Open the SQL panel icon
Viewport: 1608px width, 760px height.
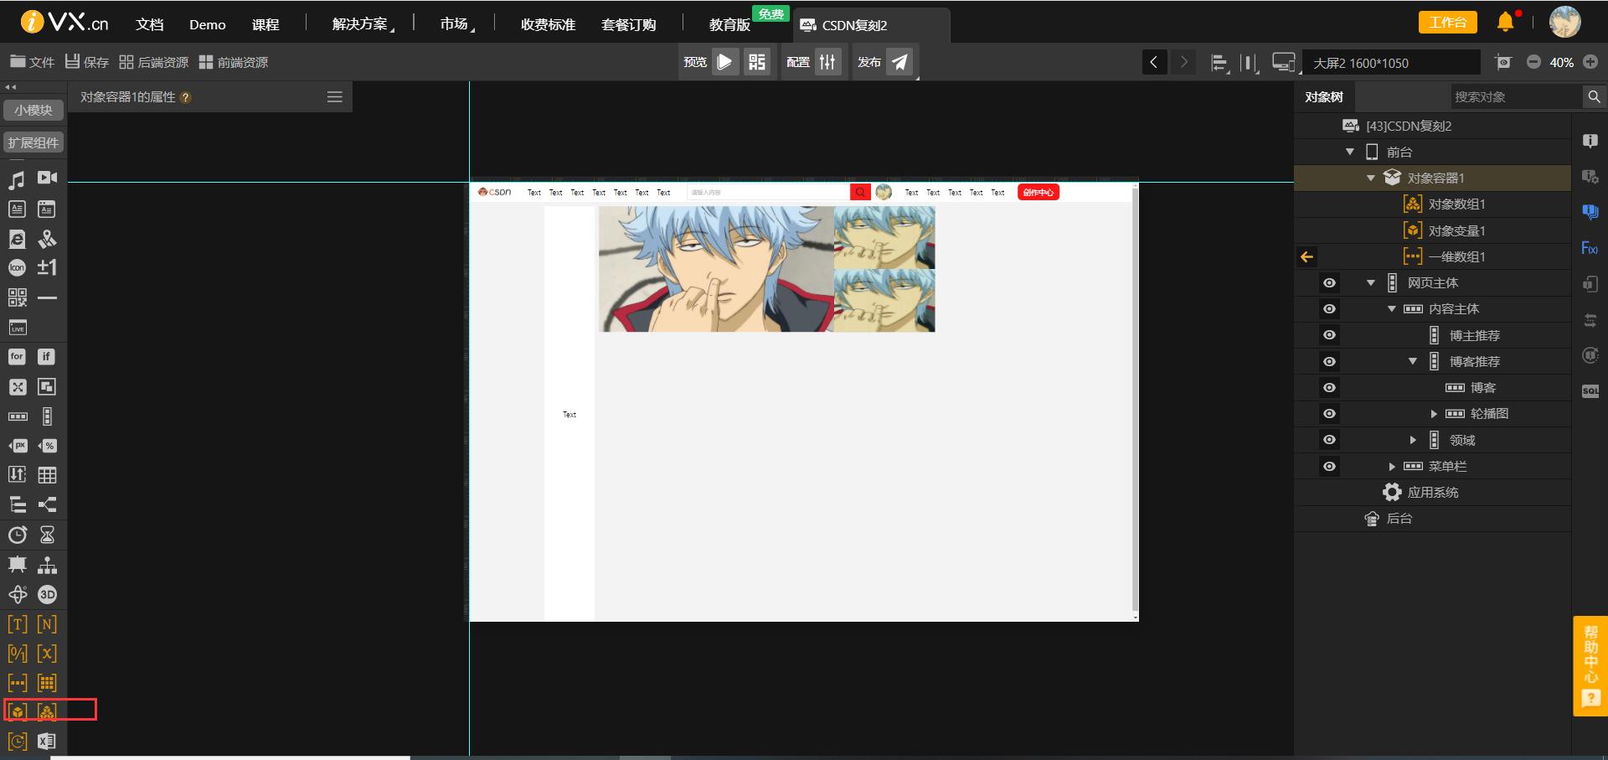click(x=1590, y=391)
